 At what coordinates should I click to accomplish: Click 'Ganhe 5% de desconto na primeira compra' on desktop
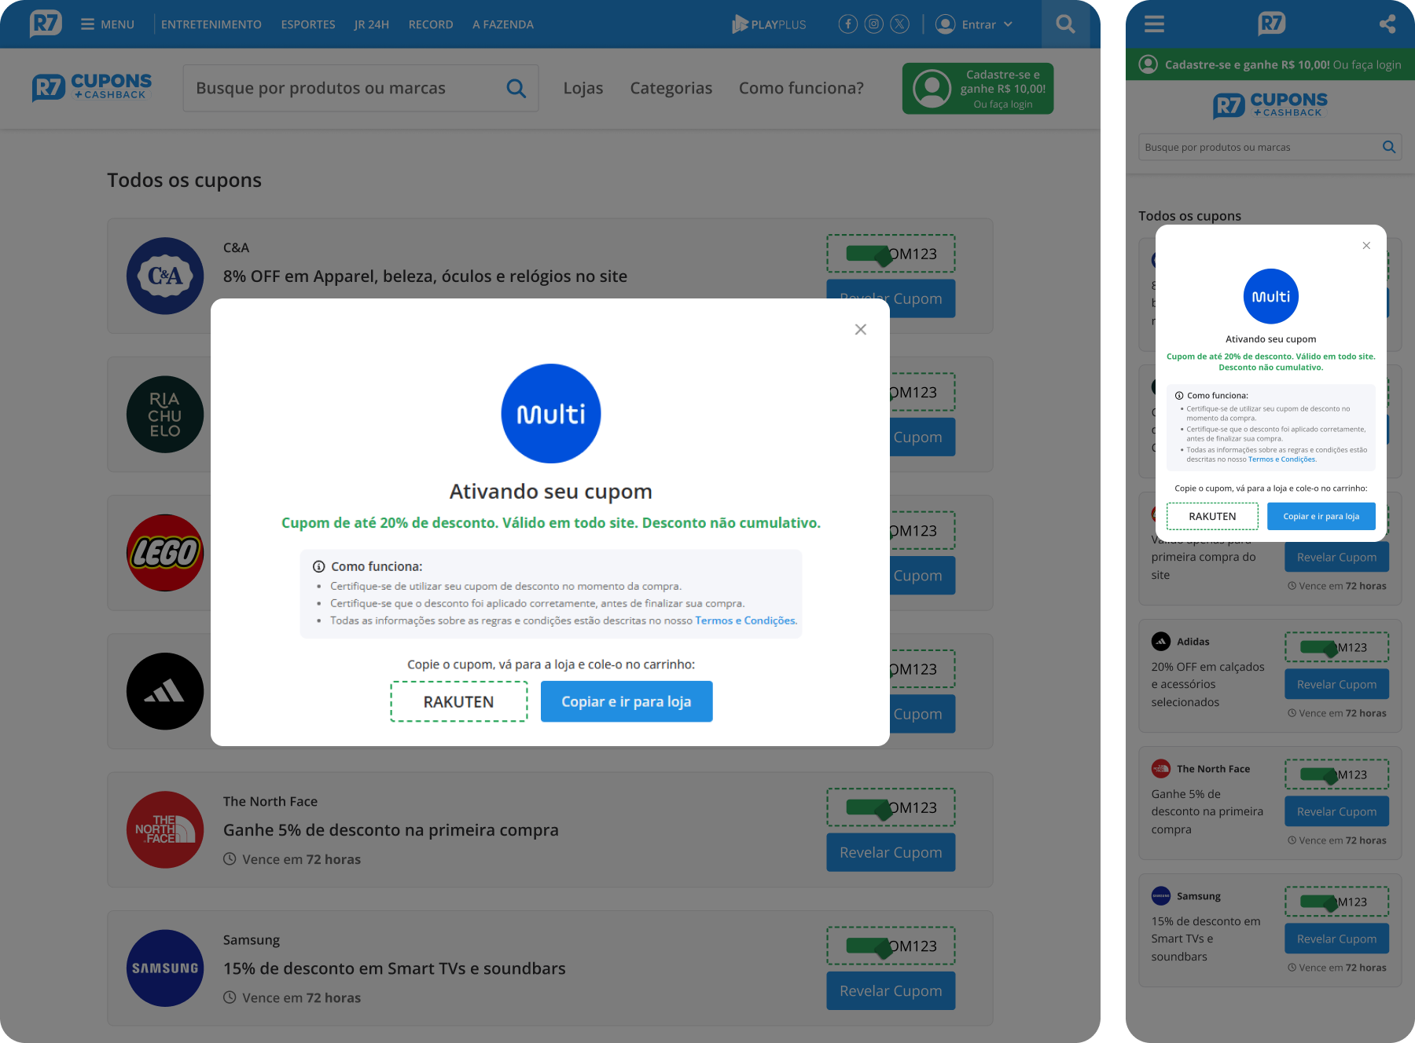pos(391,830)
